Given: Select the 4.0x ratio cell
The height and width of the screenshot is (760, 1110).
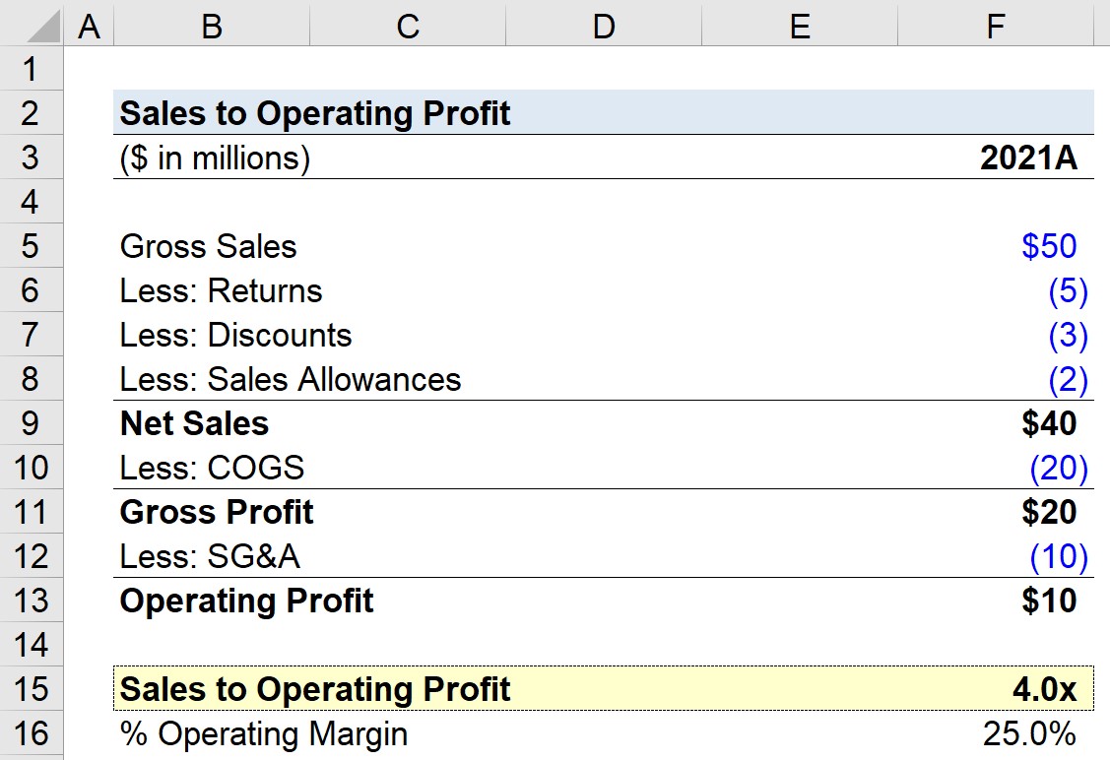Looking at the screenshot, I should click(x=1044, y=689).
